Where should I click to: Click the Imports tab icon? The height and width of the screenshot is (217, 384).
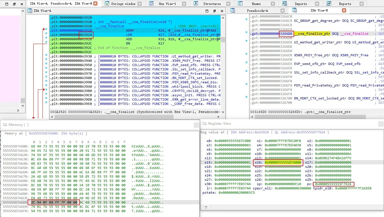coord(285,4)
